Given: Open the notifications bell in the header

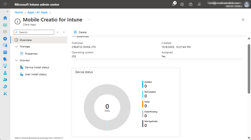Looking at the screenshot, I should [173, 4].
